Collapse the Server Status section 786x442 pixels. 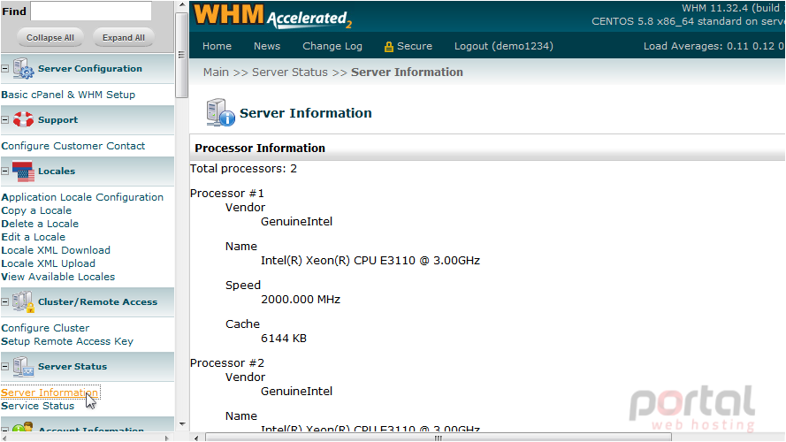tap(5, 366)
